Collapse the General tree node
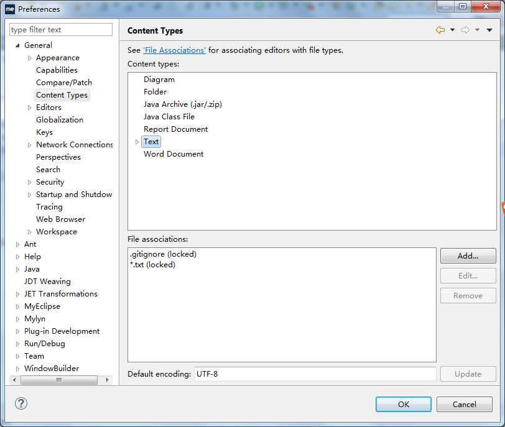Image resolution: width=505 pixels, height=427 pixels. (x=17, y=45)
